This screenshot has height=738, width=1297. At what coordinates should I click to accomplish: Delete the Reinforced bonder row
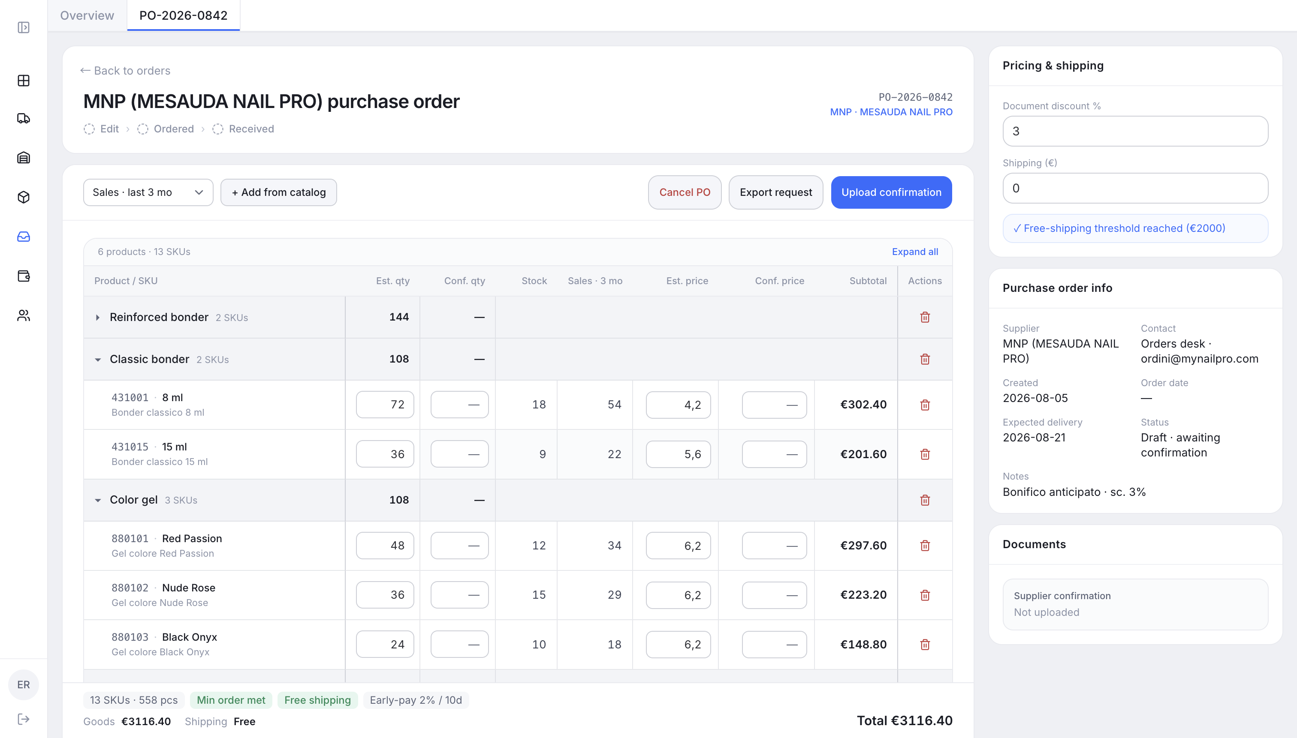click(x=925, y=317)
